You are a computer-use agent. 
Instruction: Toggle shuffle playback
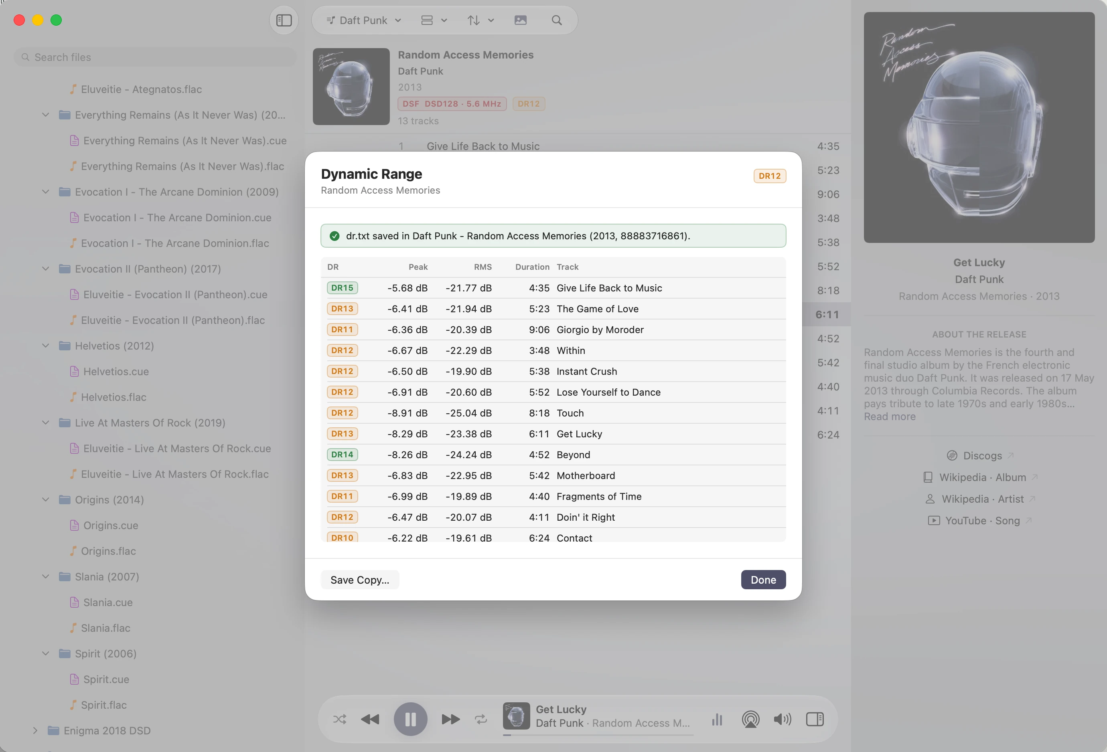coord(340,719)
